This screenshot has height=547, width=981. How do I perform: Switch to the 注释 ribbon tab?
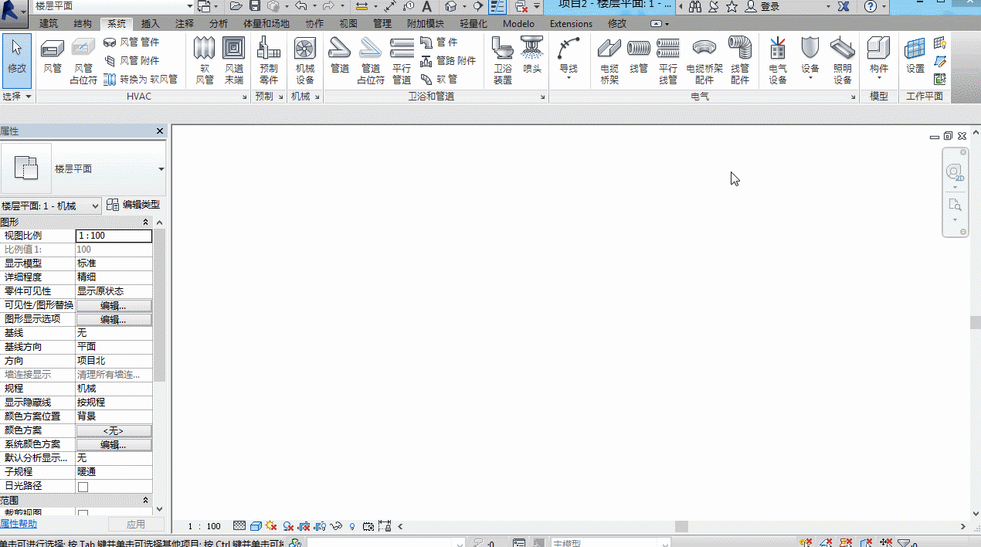point(185,24)
